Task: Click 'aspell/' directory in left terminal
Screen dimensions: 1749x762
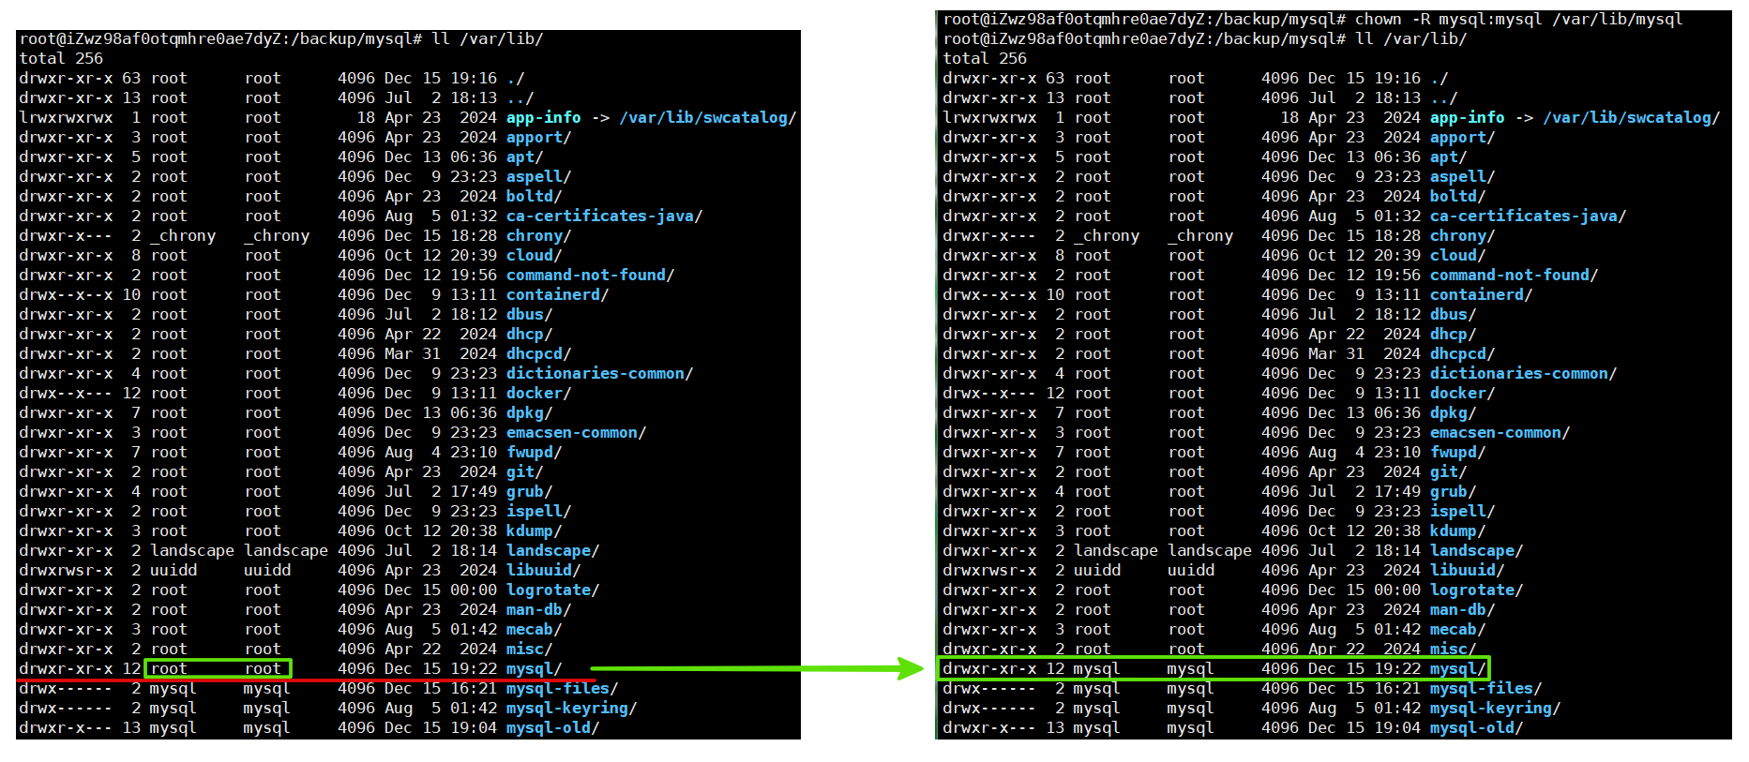Action: (539, 177)
